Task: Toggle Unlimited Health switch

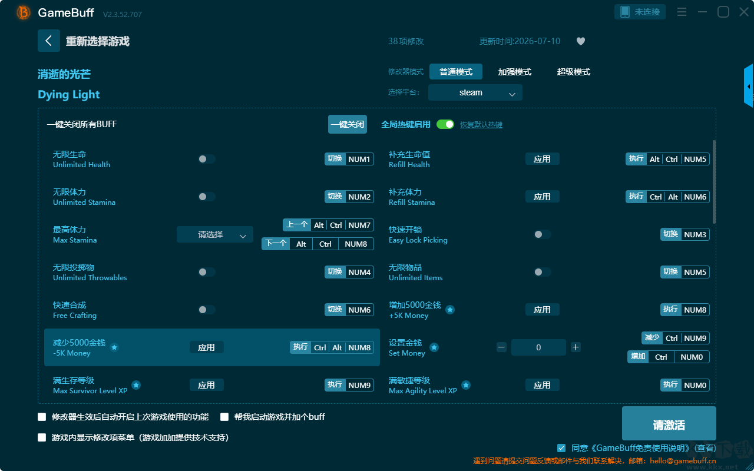Action: [206, 159]
